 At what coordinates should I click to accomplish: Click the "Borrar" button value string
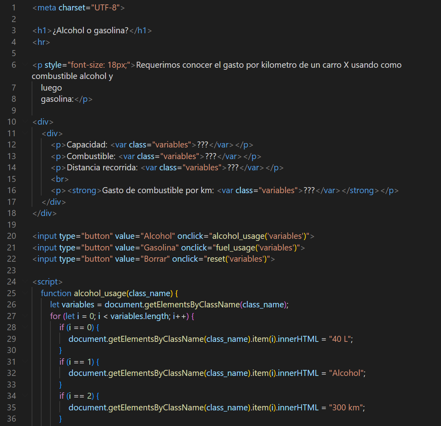(155, 259)
